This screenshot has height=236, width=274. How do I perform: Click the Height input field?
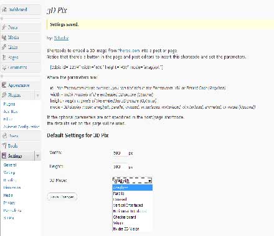coord(120,166)
